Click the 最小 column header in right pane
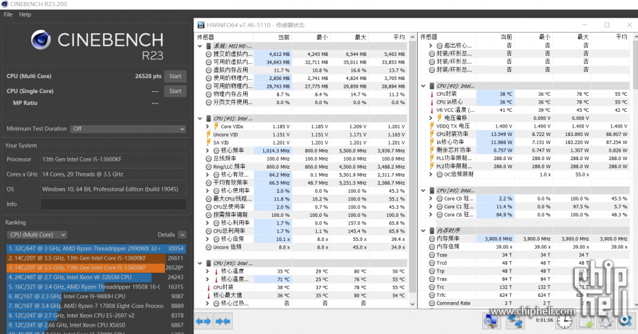Image resolution: width=638 pixels, height=334 pixels. click(x=544, y=37)
